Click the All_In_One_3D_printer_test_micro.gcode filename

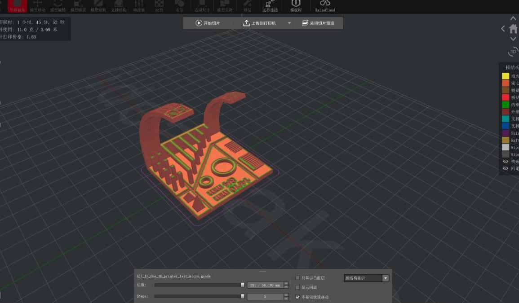(173, 276)
